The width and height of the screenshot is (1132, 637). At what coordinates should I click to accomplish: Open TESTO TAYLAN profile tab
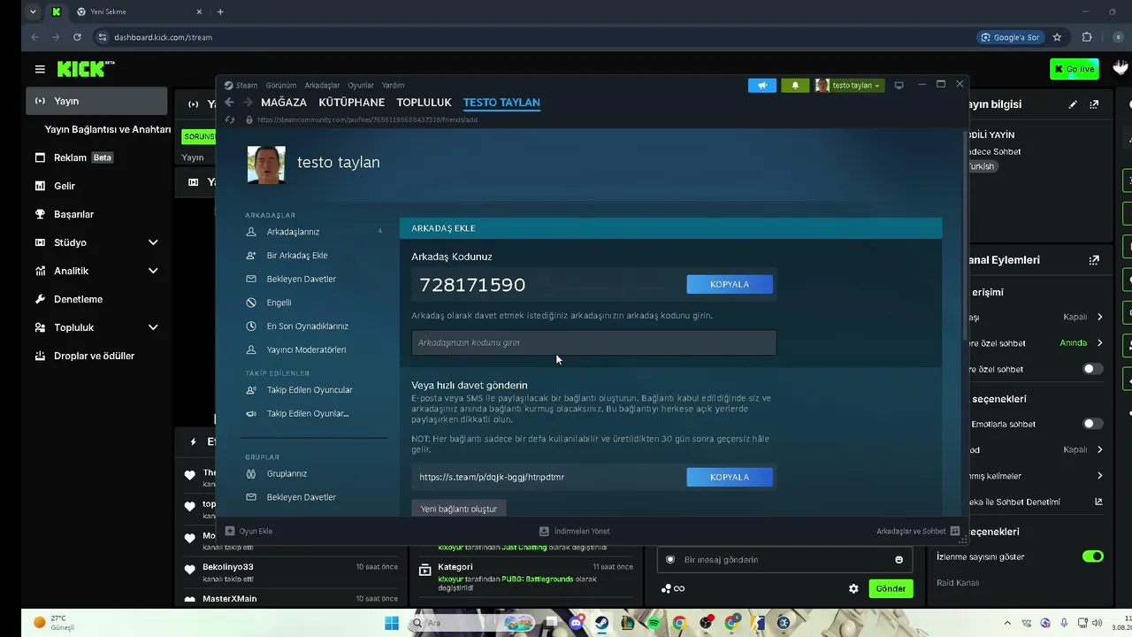501,103
